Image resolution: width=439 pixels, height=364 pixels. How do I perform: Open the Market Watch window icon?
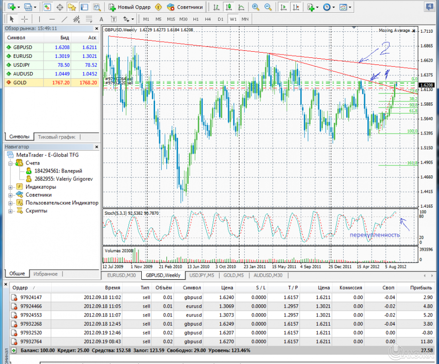point(47,7)
